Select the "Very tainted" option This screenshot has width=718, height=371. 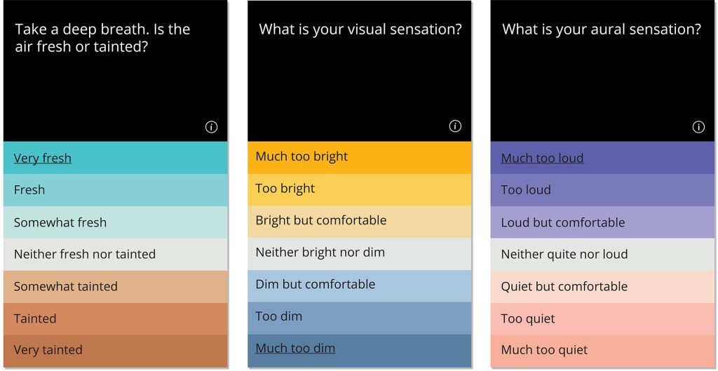click(x=48, y=350)
